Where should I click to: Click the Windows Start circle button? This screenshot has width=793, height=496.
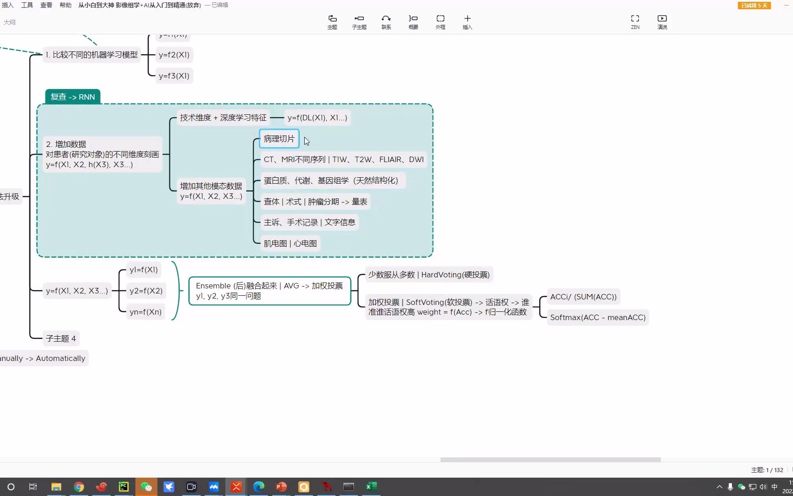11,487
